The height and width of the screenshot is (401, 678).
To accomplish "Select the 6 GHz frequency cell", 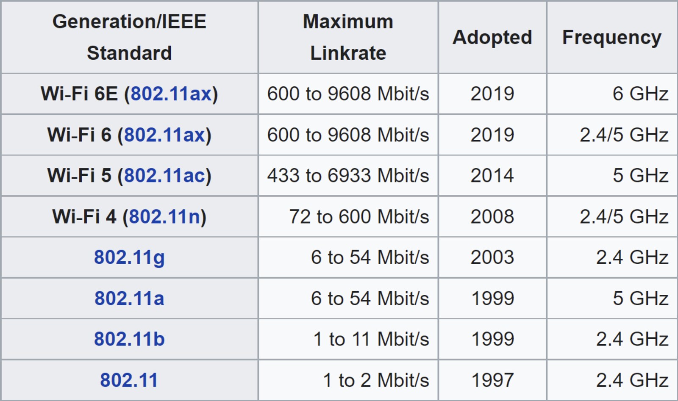I will coord(640,94).
